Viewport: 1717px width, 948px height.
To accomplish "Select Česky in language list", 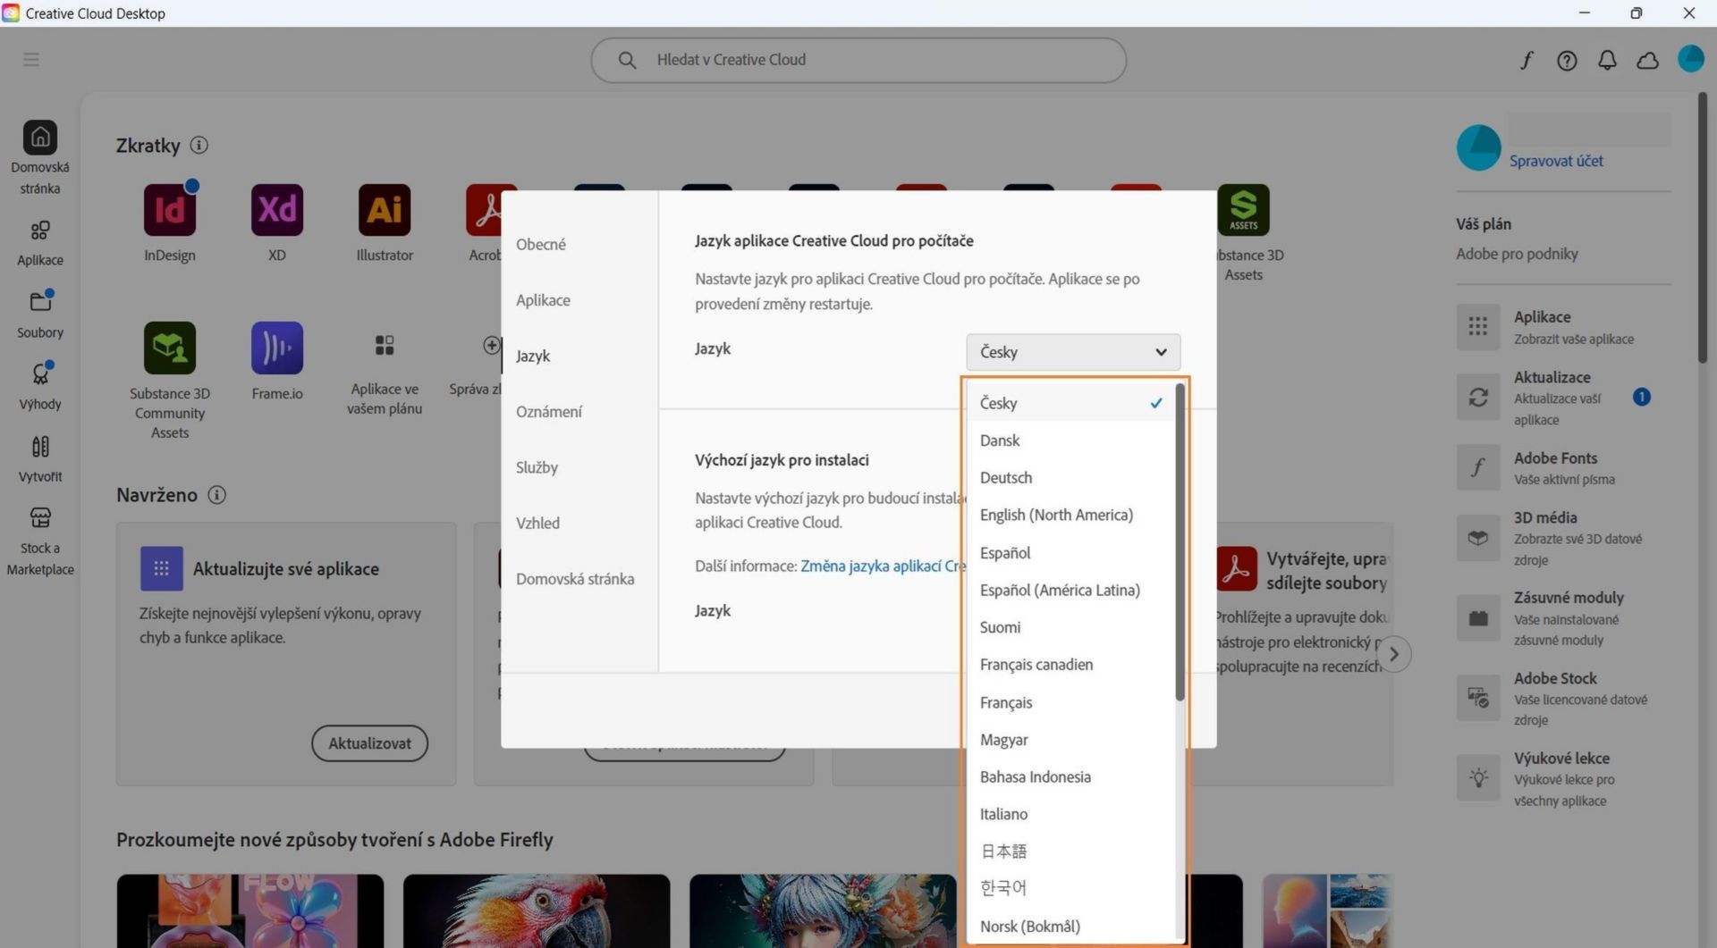I will click(x=1070, y=403).
